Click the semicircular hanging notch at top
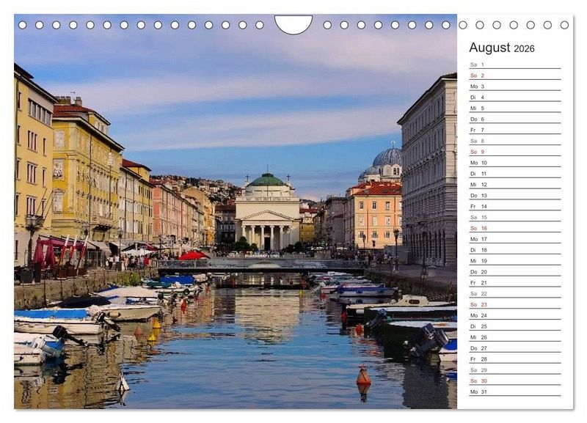 coord(293,23)
